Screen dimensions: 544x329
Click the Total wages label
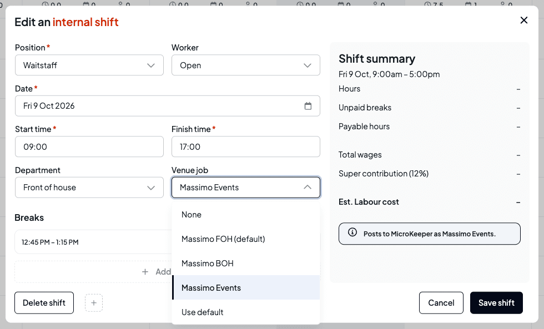coord(360,155)
